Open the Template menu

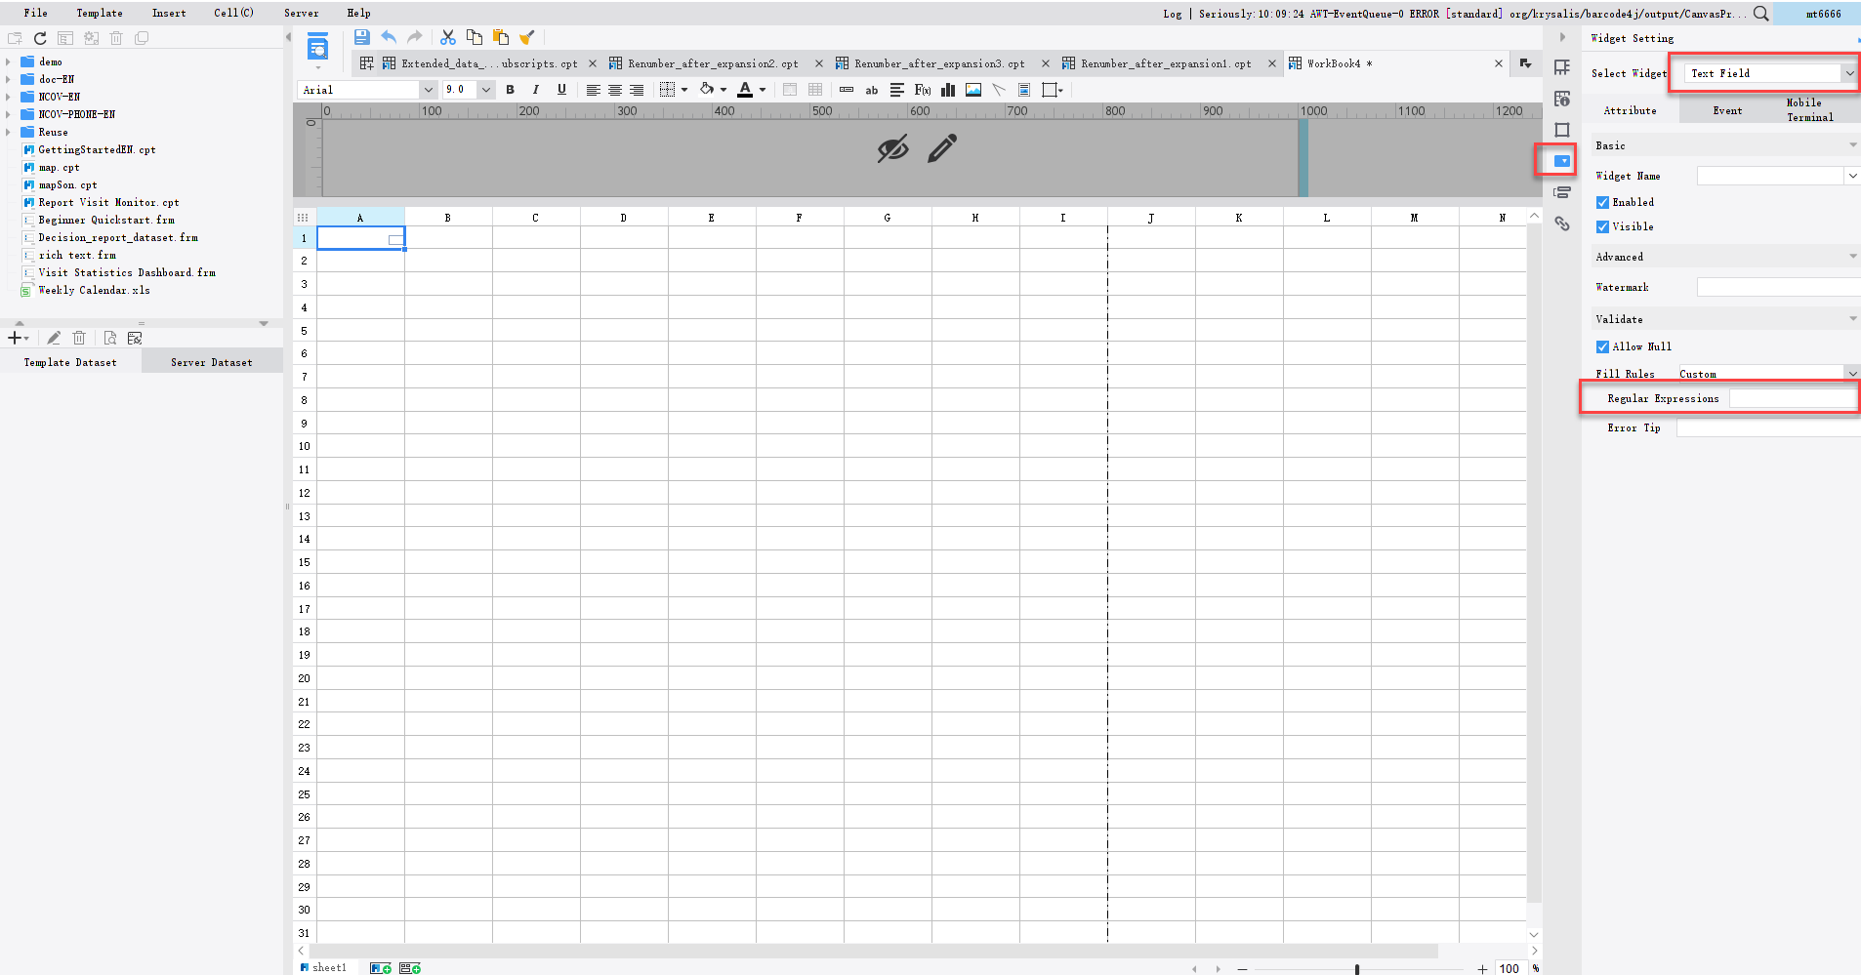99,13
